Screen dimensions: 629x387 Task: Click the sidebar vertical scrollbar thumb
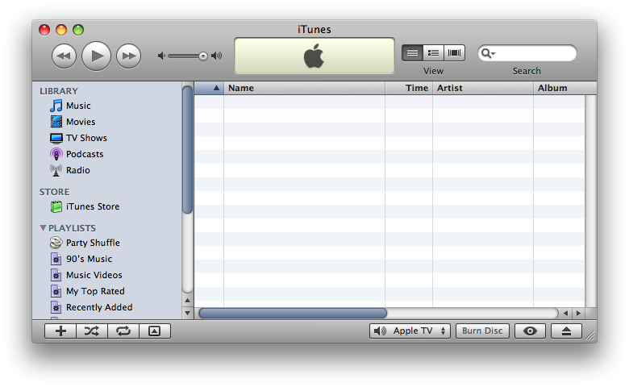pyautogui.click(x=187, y=150)
